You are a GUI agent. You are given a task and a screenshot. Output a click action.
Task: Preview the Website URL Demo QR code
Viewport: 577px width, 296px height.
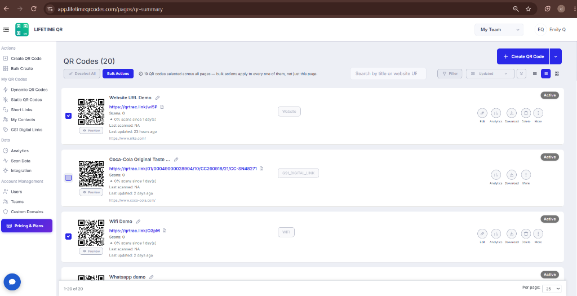point(91,130)
